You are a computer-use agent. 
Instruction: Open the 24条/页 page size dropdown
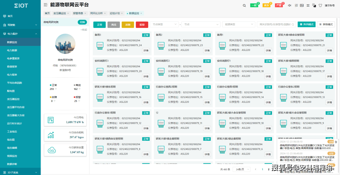click(x=241, y=169)
